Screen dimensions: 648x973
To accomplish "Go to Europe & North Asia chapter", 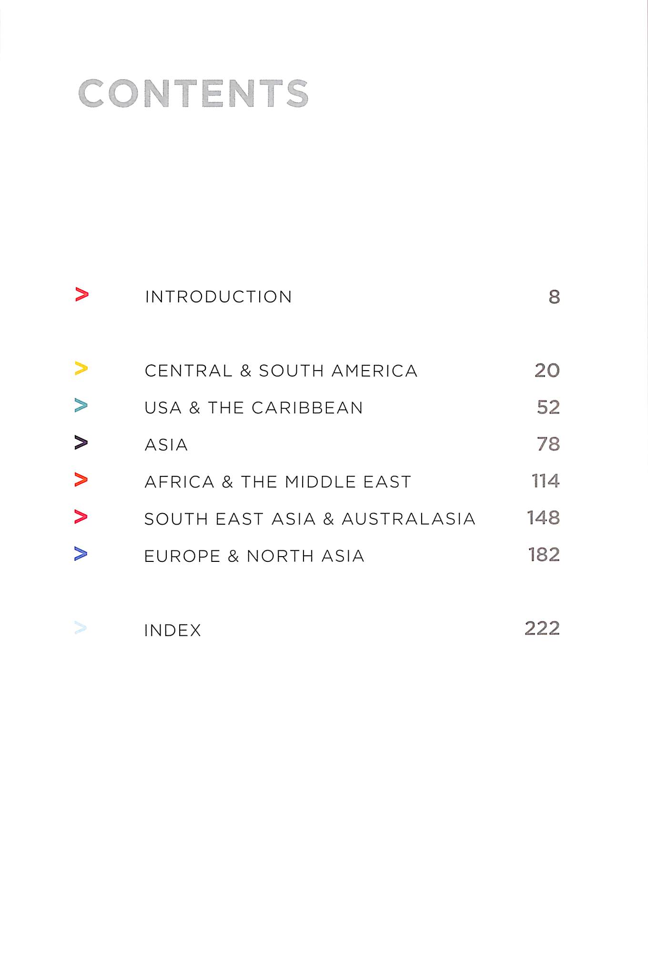I will [x=254, y=556].
